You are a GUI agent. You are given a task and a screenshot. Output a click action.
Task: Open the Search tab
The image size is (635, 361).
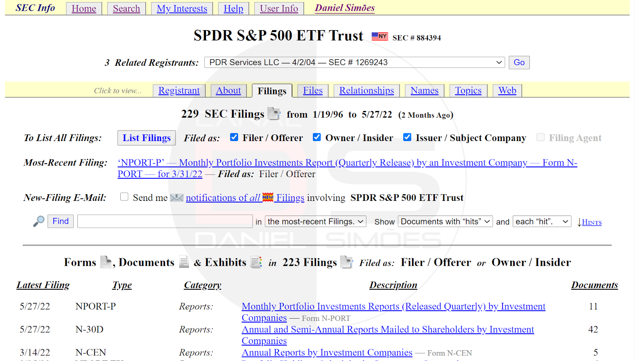pos(126,8)
